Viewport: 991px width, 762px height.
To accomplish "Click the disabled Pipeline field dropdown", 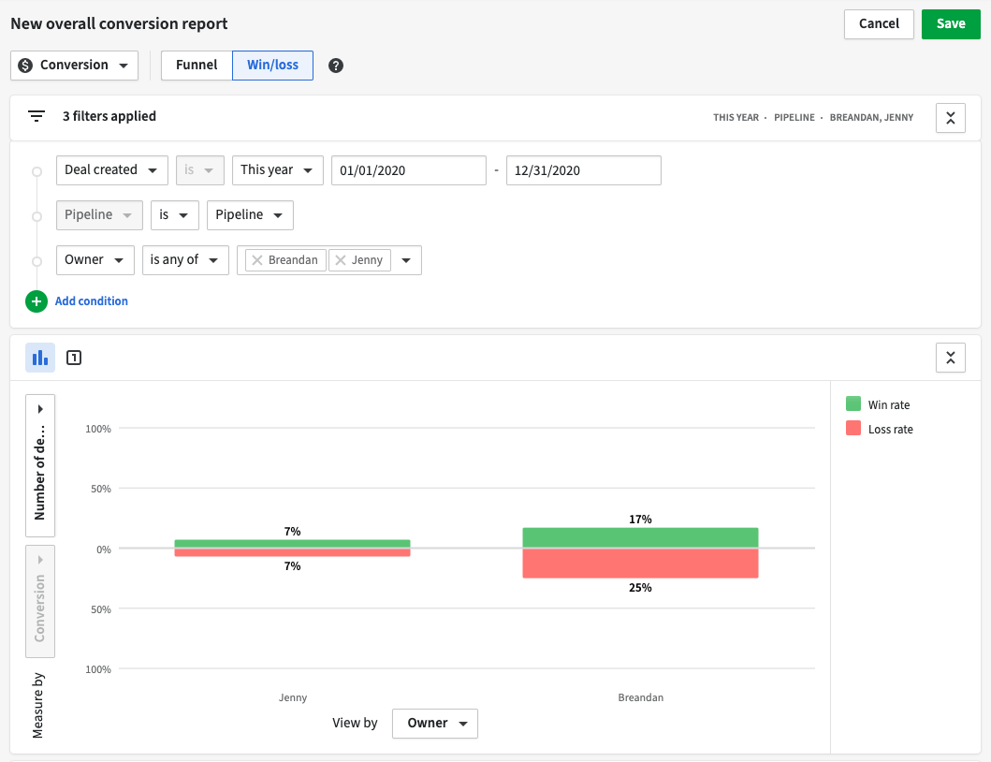I will tap(99, 215).
